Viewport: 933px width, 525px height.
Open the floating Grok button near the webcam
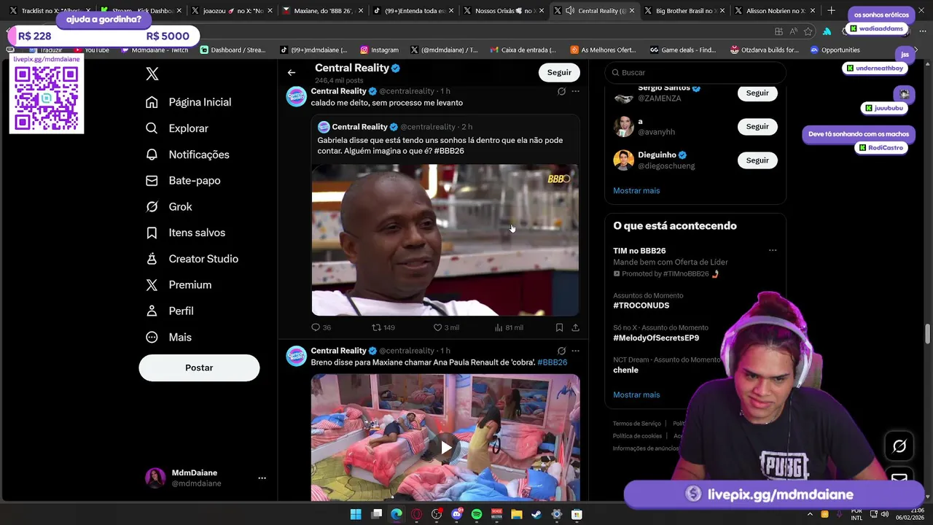pyautogui.click(x=899, y=446)
